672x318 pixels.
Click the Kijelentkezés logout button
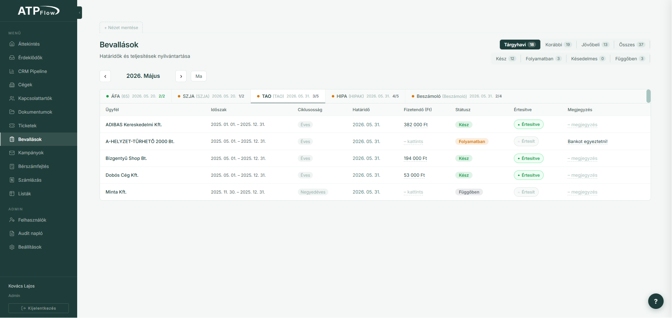39,308
